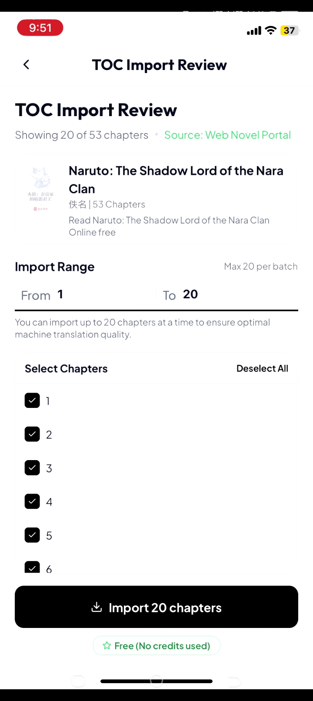Edit the From range field
313x701 pixels.
click(x=86, y=295)
